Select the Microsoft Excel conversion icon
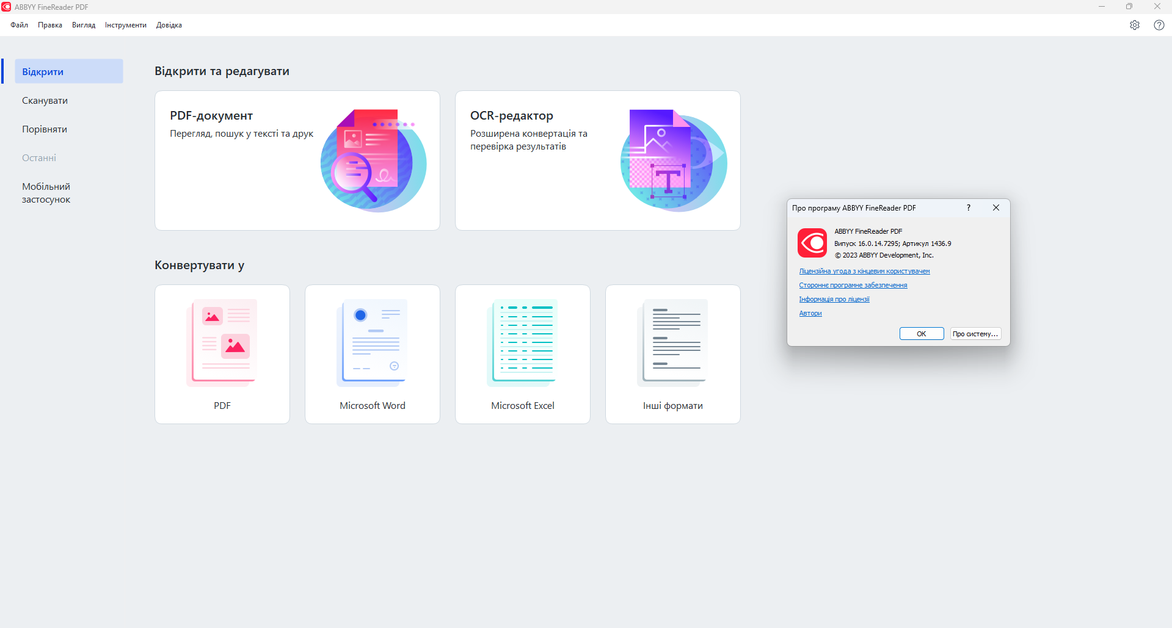 [522, 342]
